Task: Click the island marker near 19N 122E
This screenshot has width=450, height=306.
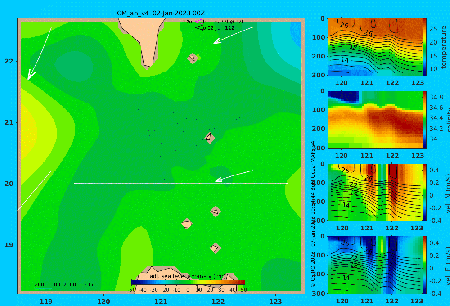Action: 215,248
